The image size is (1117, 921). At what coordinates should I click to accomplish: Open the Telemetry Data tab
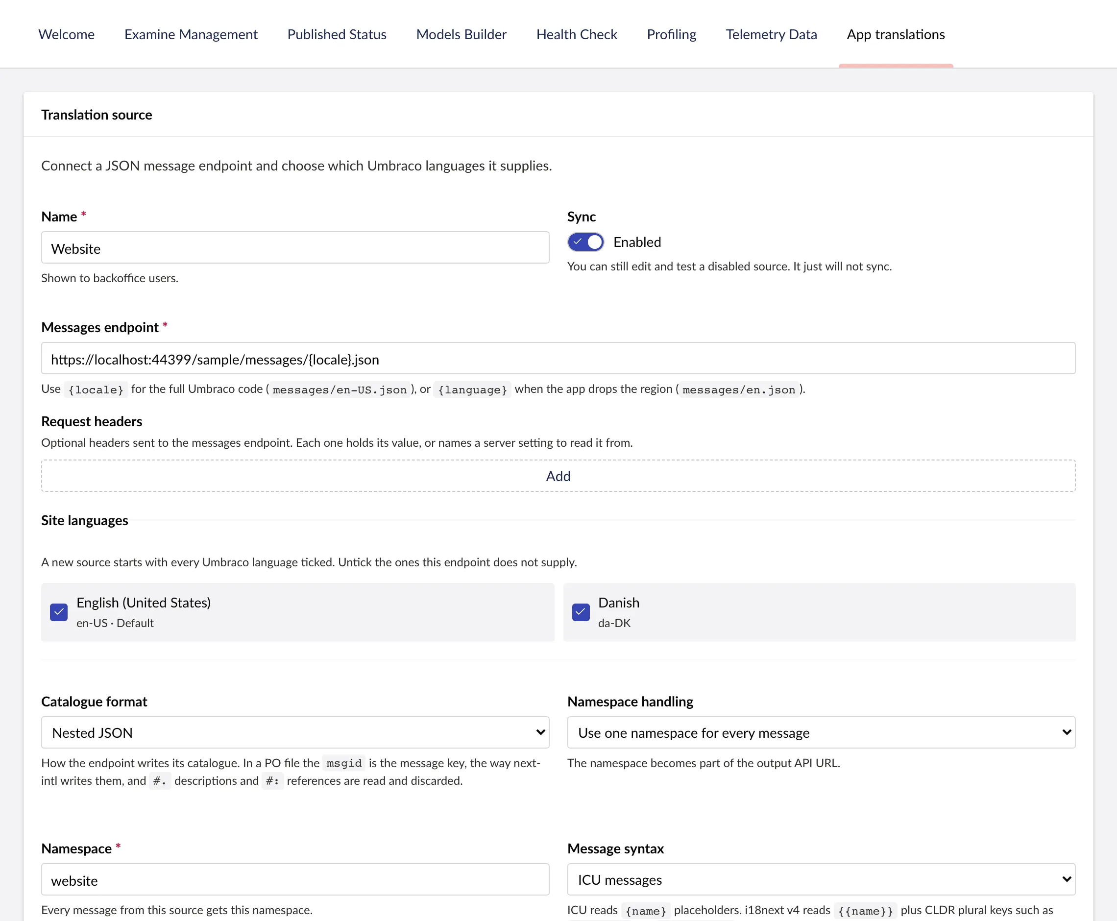(x=771, y=34)
